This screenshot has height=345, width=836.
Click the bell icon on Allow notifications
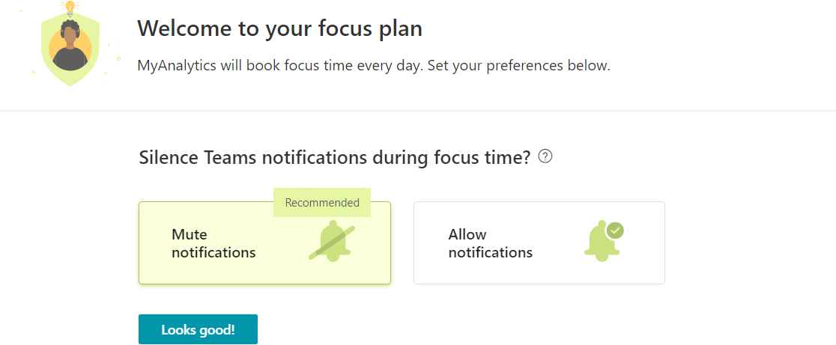tap(602, 242)
